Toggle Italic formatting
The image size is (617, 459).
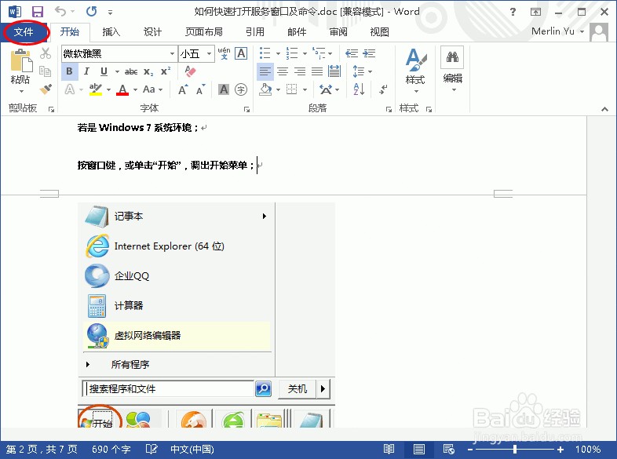pos(86,71)
